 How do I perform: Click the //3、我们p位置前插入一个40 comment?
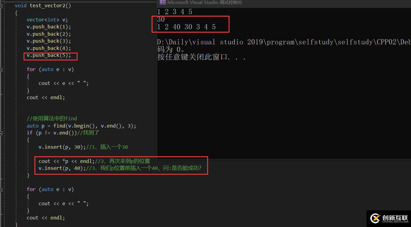click(144, 168)
